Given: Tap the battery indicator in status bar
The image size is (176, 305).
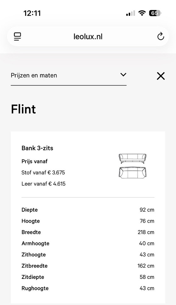Looking at the screenshot, I should [x=155, y=13].
